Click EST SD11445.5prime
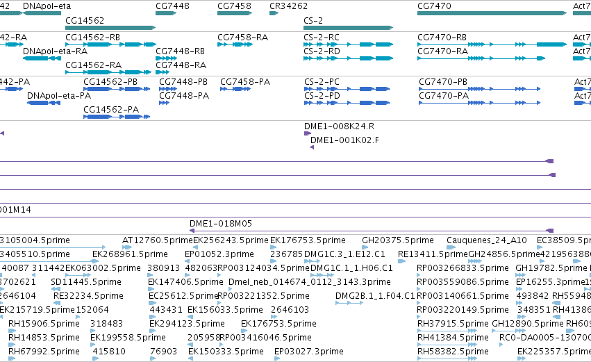 [86, 281]
